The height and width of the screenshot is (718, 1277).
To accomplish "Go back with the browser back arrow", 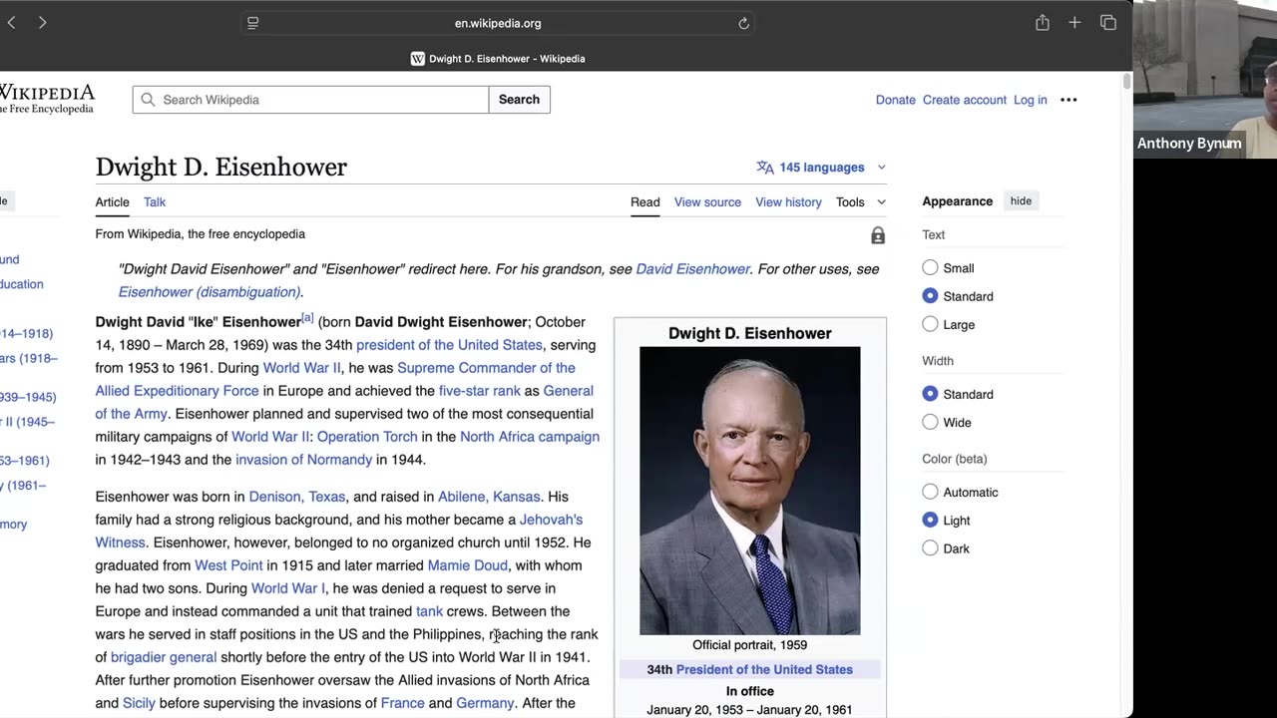I will tap(11, 23).
